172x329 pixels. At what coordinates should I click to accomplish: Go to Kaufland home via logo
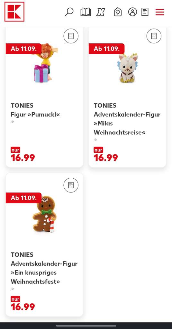(14, 12)
